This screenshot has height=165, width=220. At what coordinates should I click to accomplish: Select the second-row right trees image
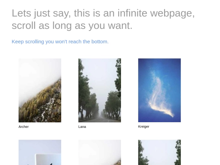[x=159, y=152]
